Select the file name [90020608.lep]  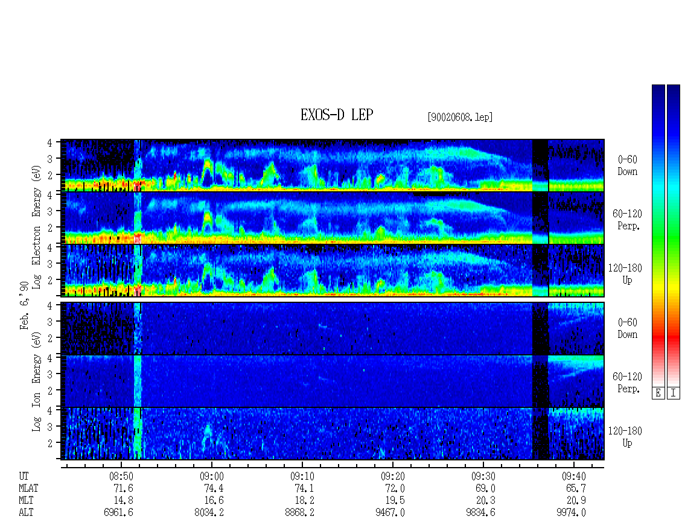460,117
